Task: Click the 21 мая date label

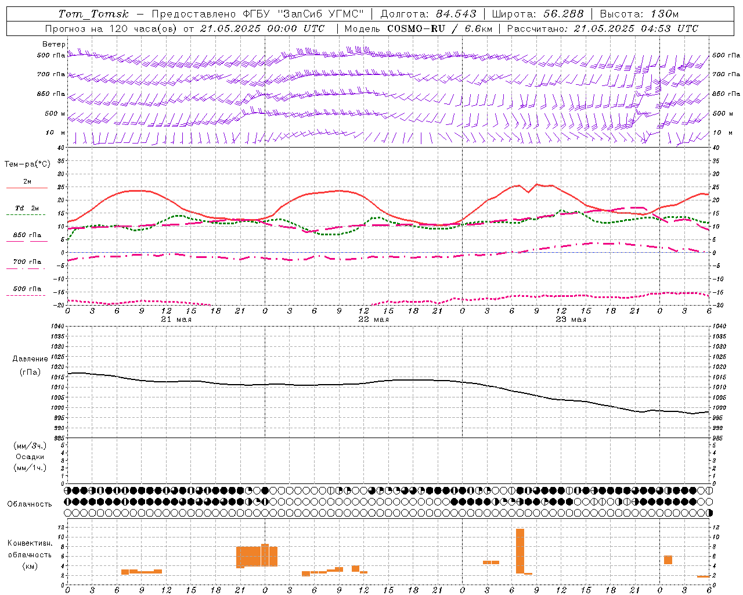Action: coord(176,320)
